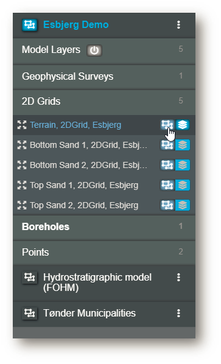Expand the Geophysical Surveys section
The height and width of the screenshot is (364, 221).
coord(104,77)
